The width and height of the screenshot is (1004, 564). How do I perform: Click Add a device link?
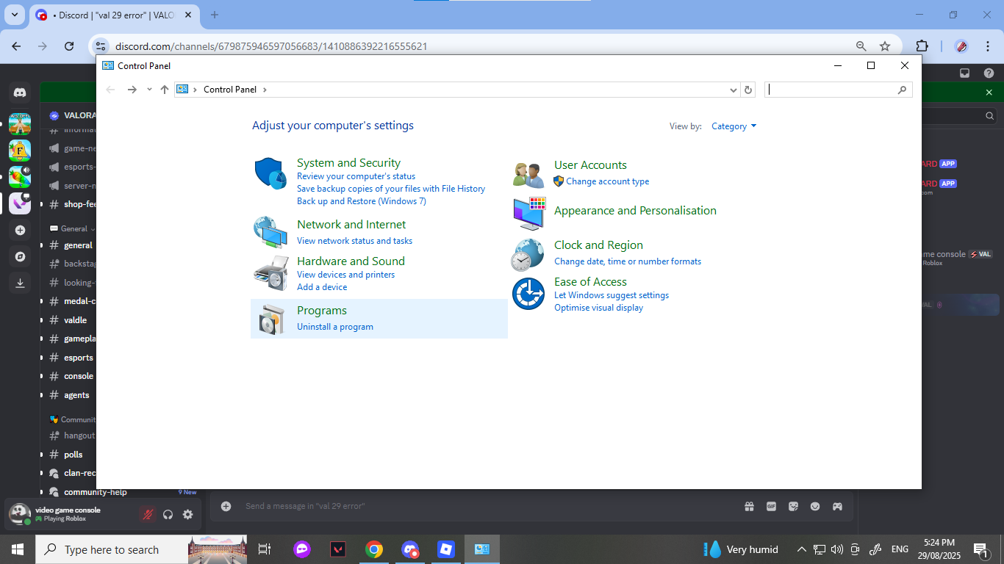pos(322,287)
